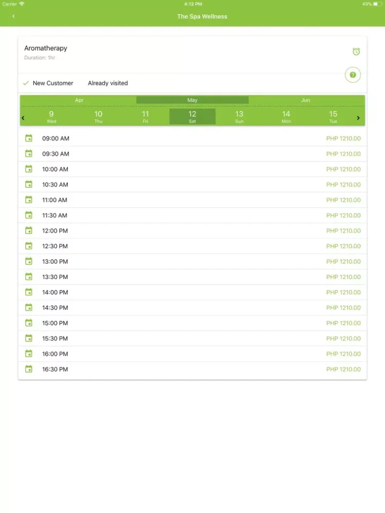385x513 pixels.
Task: Choose the 16:00 PM time label
Action: click(x=55, y=353)
